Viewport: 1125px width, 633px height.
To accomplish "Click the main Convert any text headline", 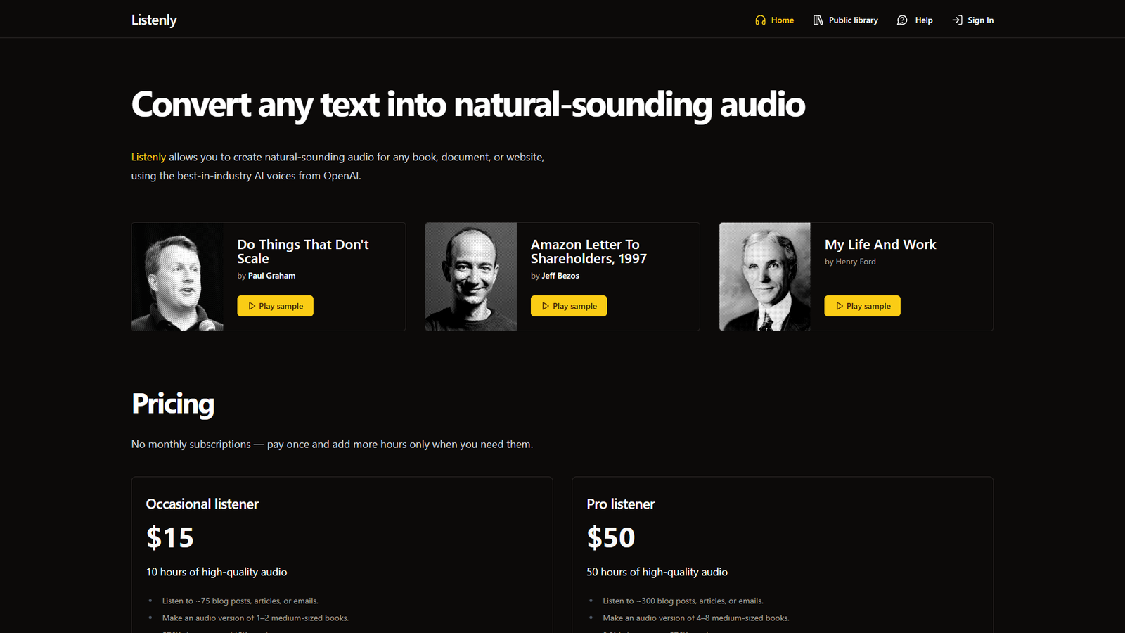I will (468, 105).
